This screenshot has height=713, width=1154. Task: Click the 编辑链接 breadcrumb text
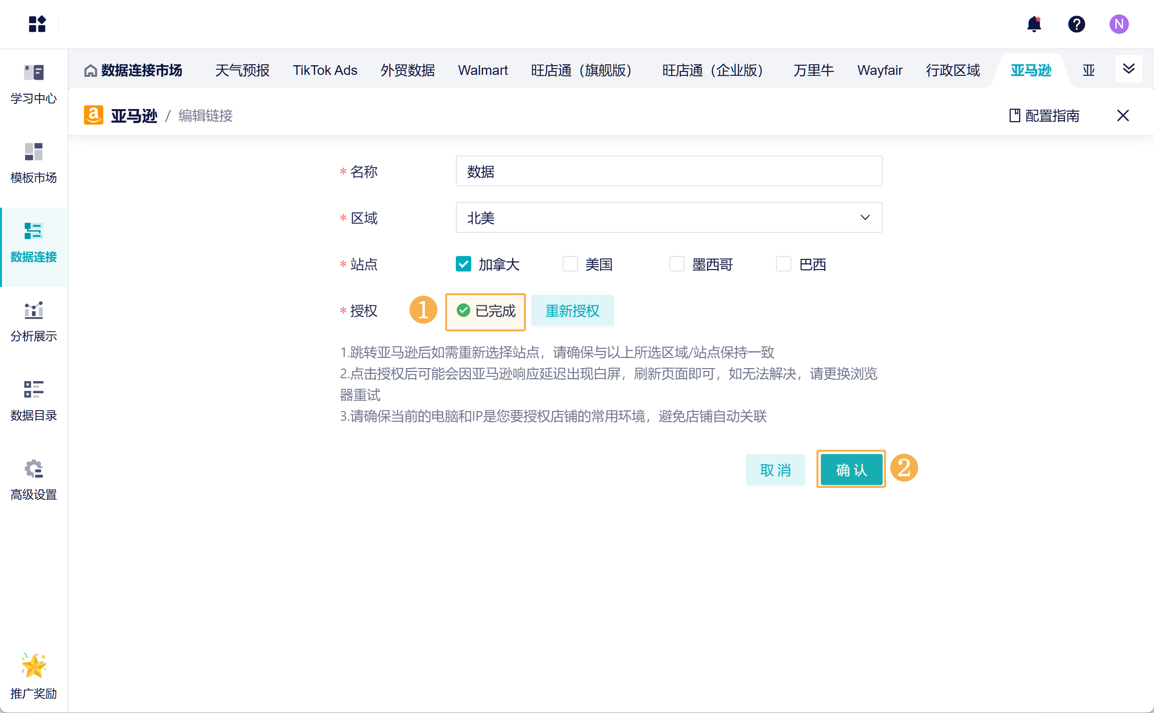coord(206,116)
